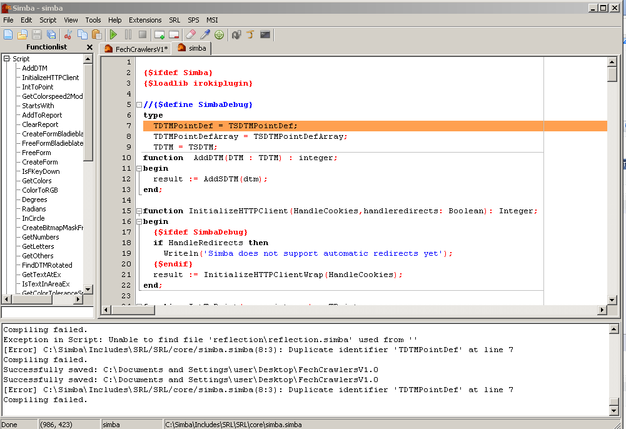The image size is (626, 429).
Task: Click the Clear debug eraser icon
Action: click(x=191, y=34)
